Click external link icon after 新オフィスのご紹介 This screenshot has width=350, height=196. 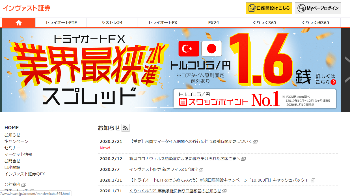201,169
